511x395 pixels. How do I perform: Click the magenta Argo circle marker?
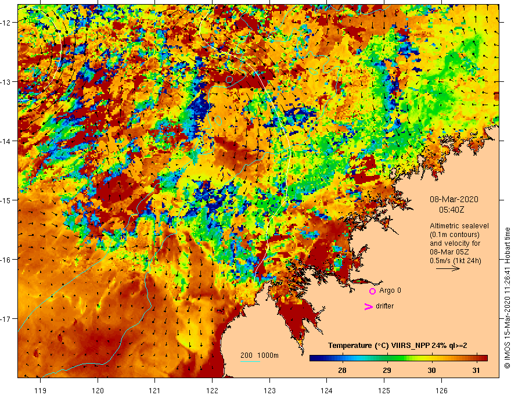click(372, 291)
